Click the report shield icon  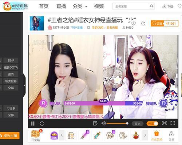pyautogui.click(x=134, y=23)
